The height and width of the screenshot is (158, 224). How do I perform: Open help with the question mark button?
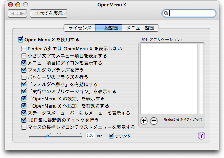coord(201,136)
